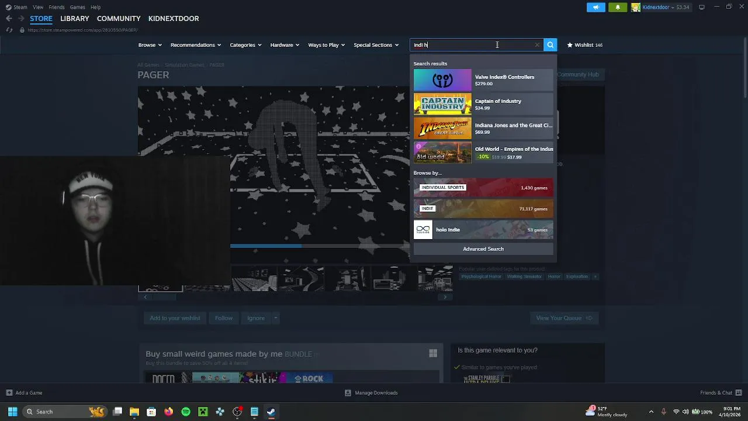Select Old World Empires of the Indus result
The width and height of the screenshot is (748, 421).
[x=483, y=152]
